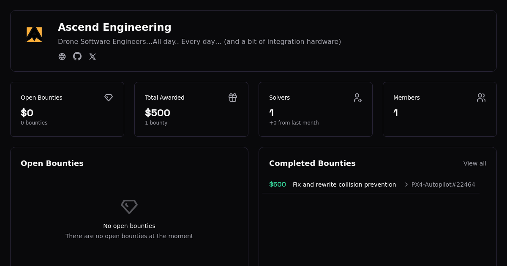The width and height of the screenshot is (507, 266).
Task: Click the empty-state bounty shield icon
Action: 129,206
